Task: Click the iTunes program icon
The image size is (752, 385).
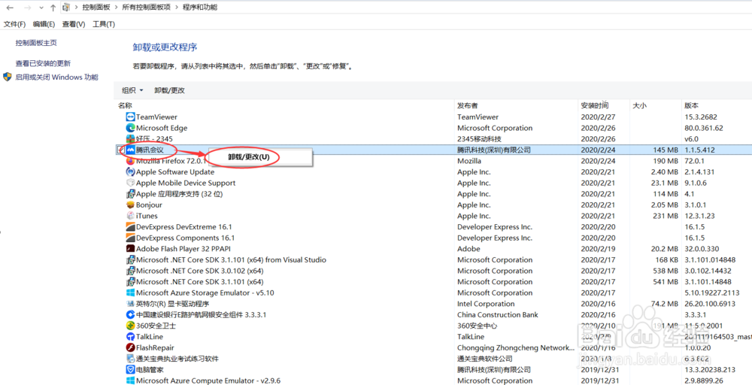Action: pyautogui.click(x=130, y=216)
